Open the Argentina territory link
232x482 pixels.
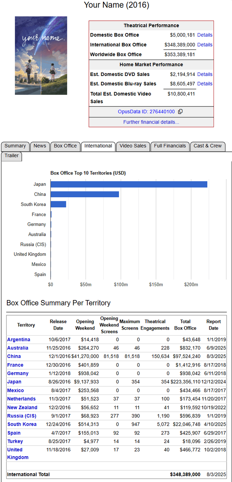[x=18, y=340]
